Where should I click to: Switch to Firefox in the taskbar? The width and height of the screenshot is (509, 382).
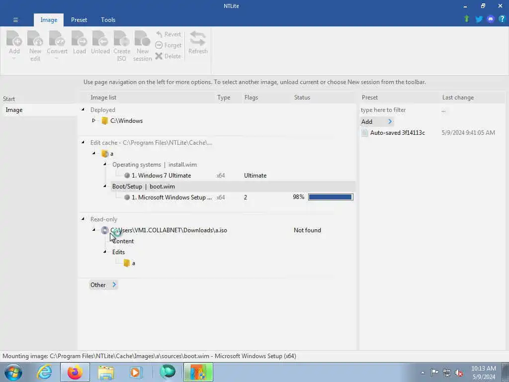click(x=75, y=372)
